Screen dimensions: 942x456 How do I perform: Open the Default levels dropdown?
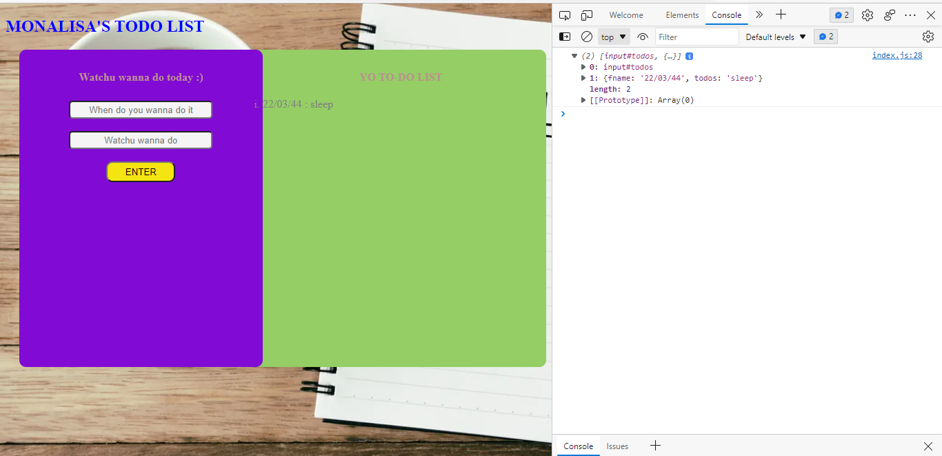pos(776,37)
